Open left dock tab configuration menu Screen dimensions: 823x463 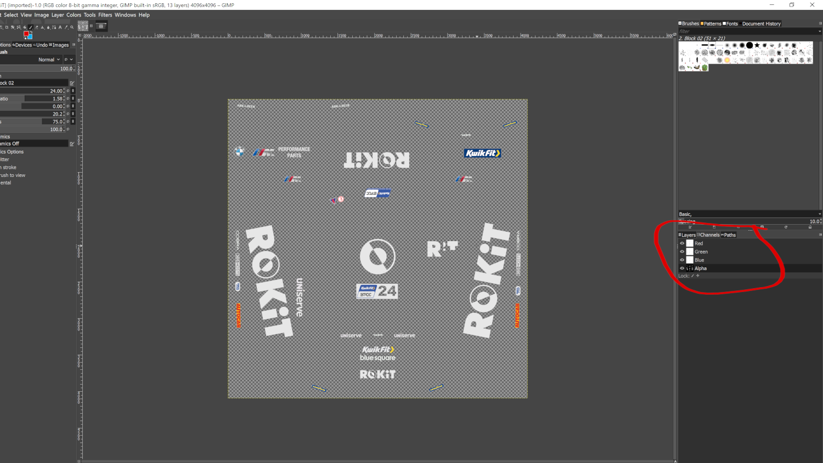[74, 45]
